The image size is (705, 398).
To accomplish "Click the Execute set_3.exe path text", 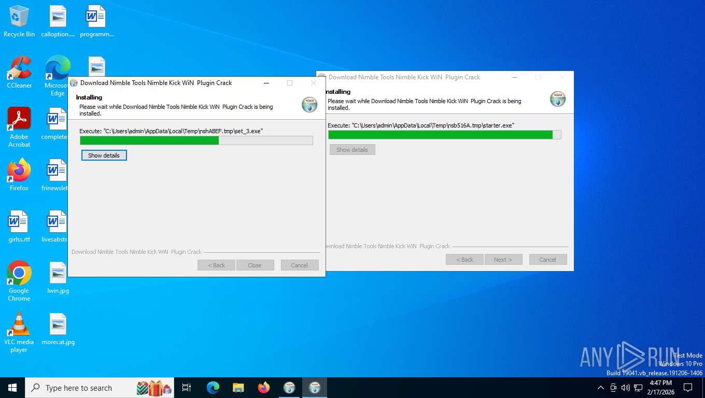I will tap(171, 131).
